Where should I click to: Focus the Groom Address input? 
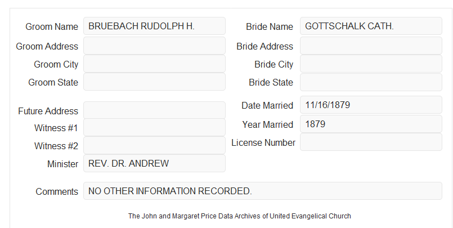click(154, 46)
